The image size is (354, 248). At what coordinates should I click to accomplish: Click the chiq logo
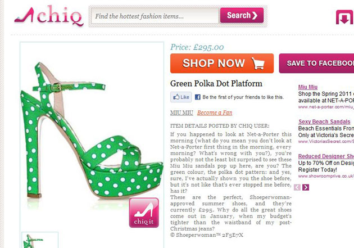(x=49, y=16)
